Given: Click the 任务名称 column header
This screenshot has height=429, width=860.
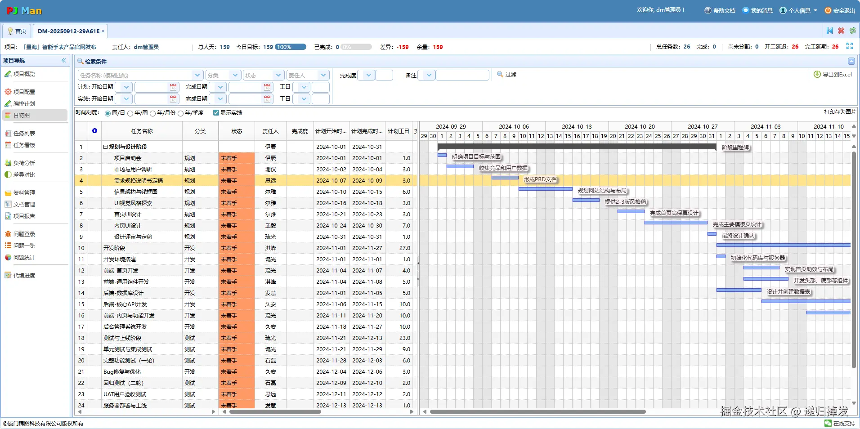Looking at the screenshot, I should tap(142, 131).
